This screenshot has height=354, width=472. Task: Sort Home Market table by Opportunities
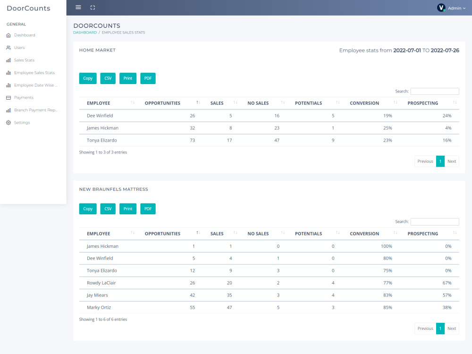[170, 103]
